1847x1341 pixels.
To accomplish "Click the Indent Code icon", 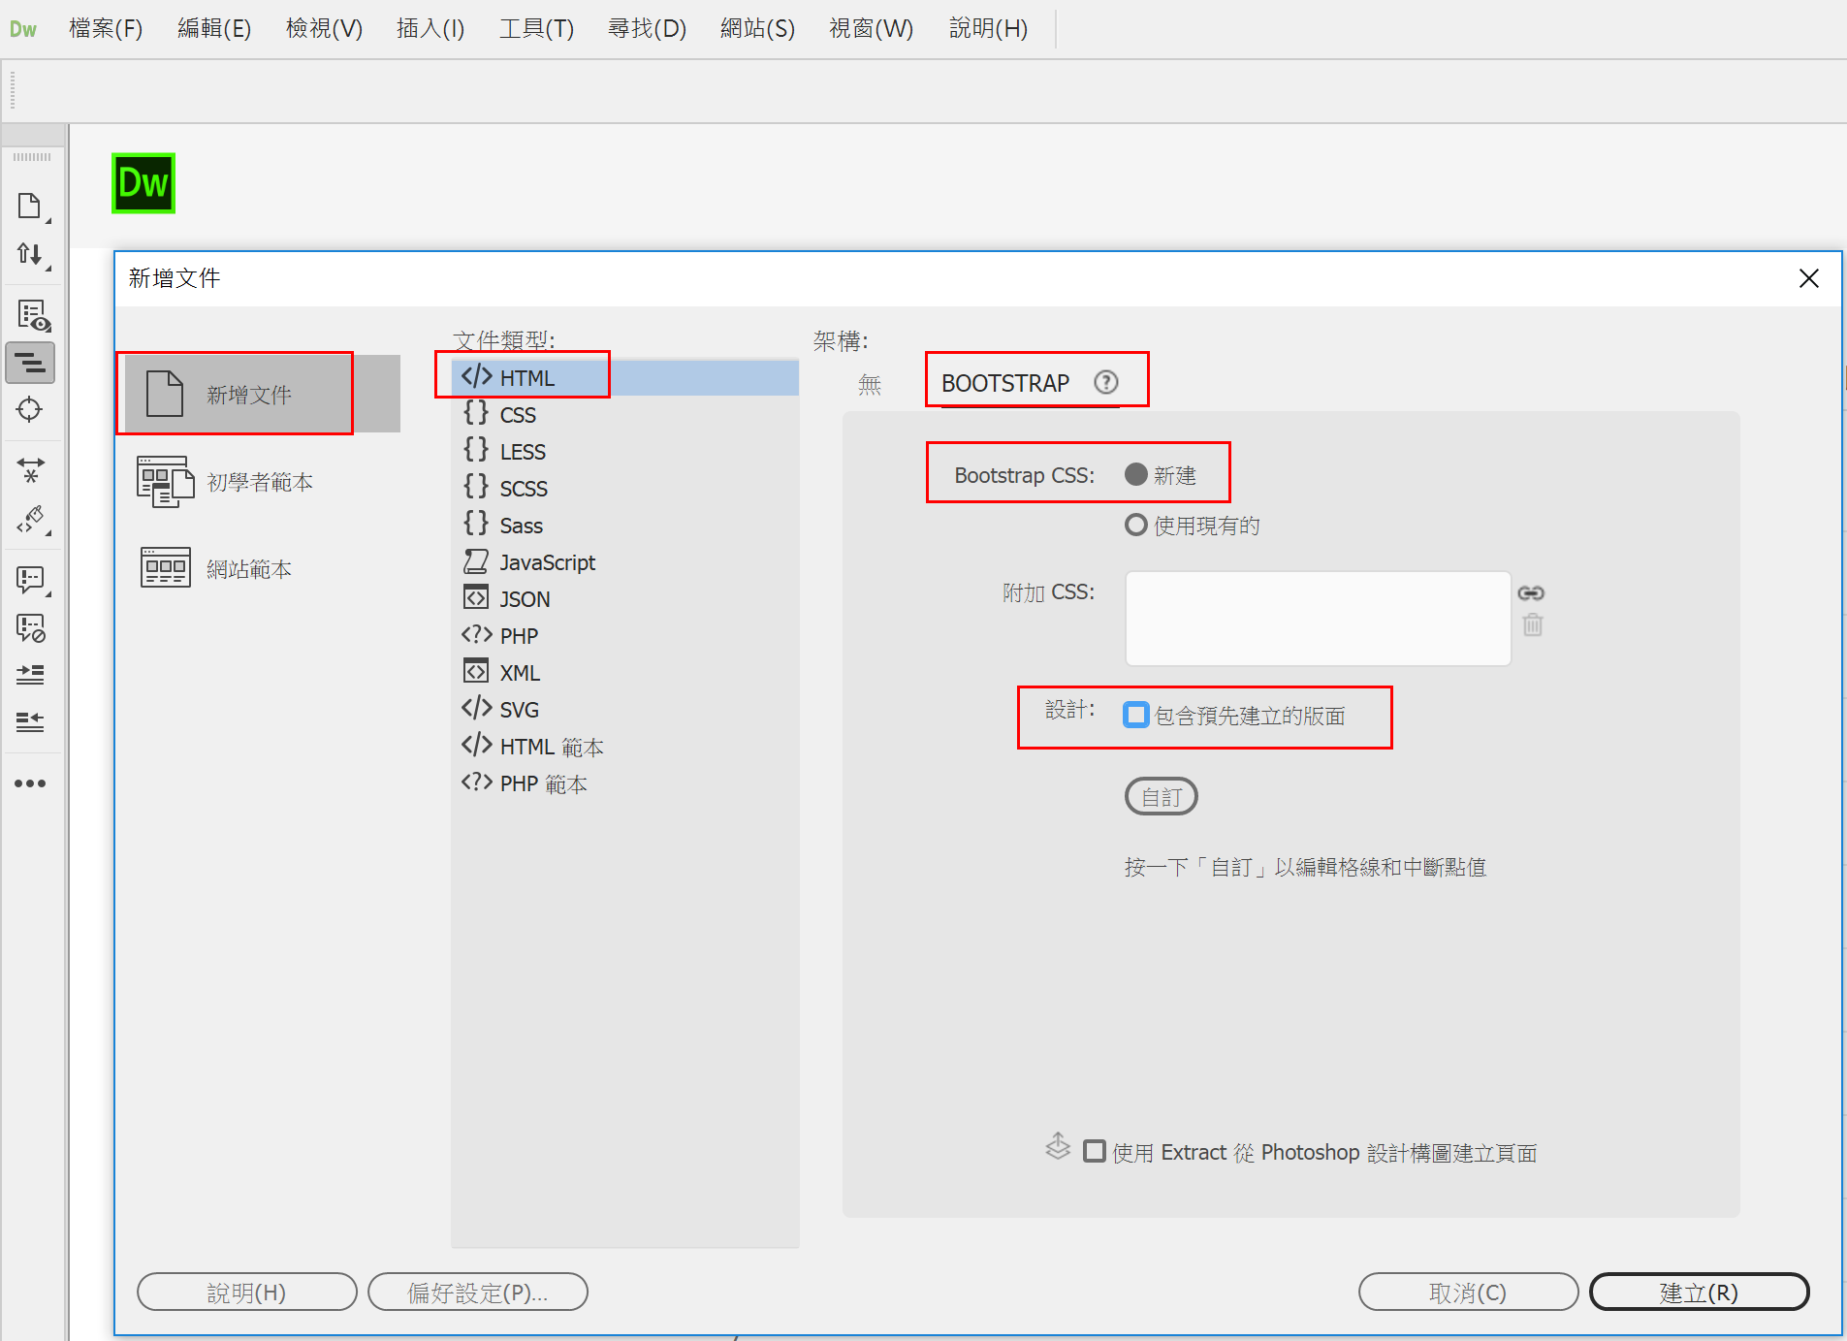I will click(30, 674).
